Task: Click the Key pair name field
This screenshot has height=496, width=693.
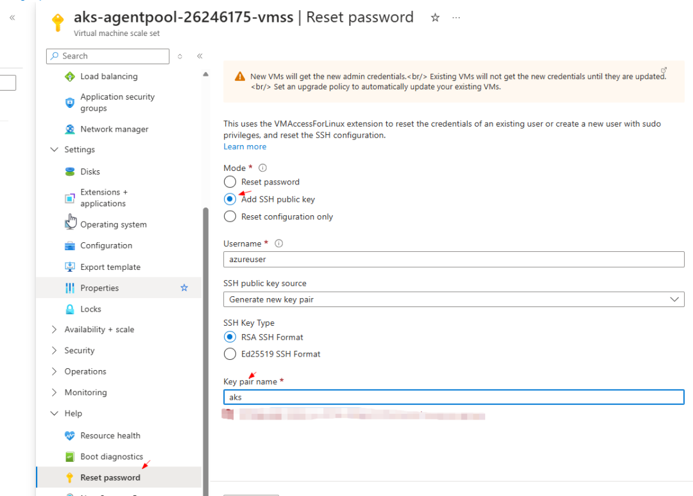Action: click(x=454, y=397)
